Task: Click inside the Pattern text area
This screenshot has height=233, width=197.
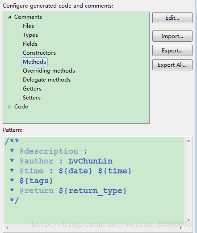Action: pyautogui.click(x=94, y=180)
